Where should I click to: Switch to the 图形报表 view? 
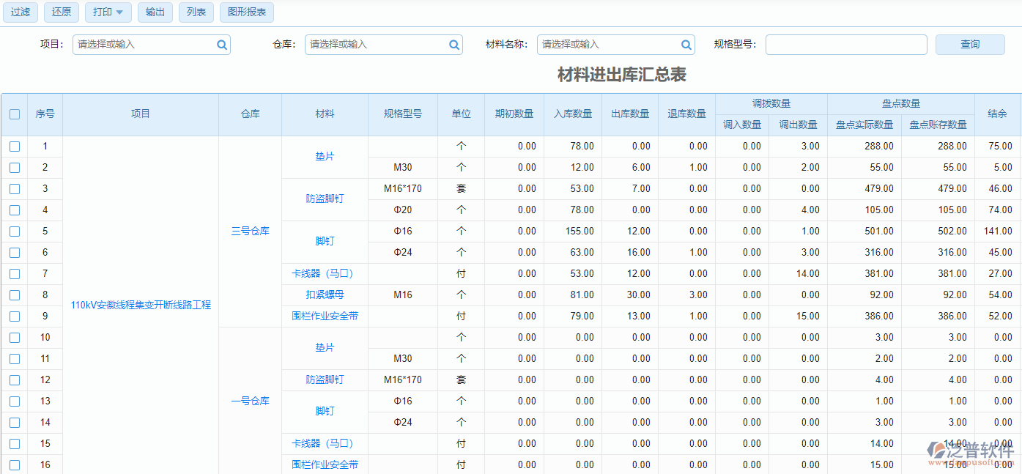(247, 12)
